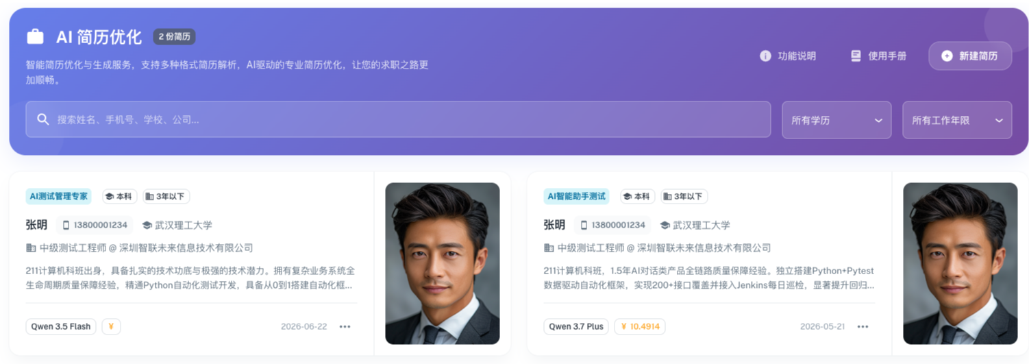
Task: Expand the 所有工作年限 dropdown
Action: [x=957, y=120]
